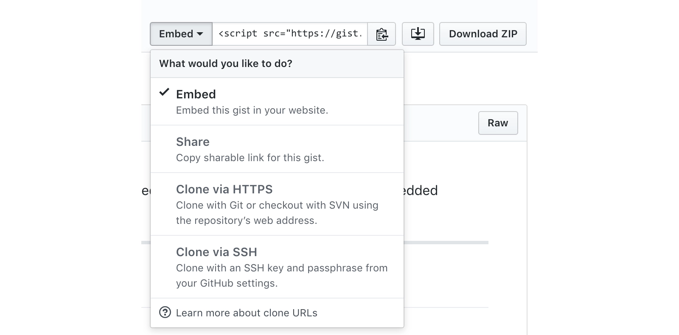The height and width of the screenshot is (335, 679).
Task: Select Clone via HTTPS
Action: (224, 189)
